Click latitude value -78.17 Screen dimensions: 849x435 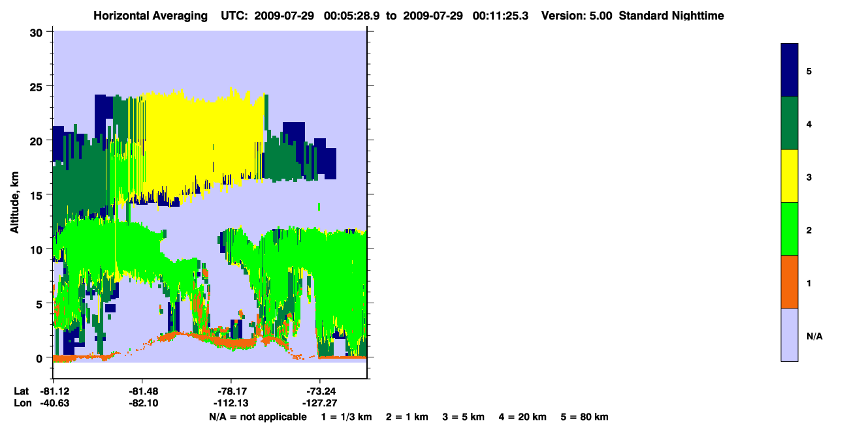click(232, 391)
